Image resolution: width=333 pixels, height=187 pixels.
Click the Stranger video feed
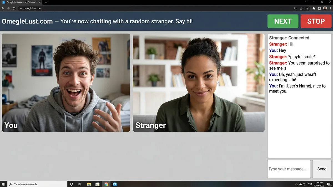click(199, 83)
